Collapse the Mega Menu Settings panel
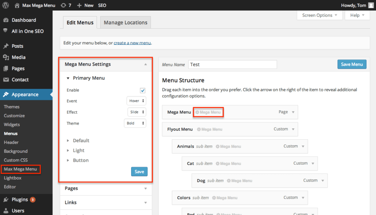 (145, 64)
